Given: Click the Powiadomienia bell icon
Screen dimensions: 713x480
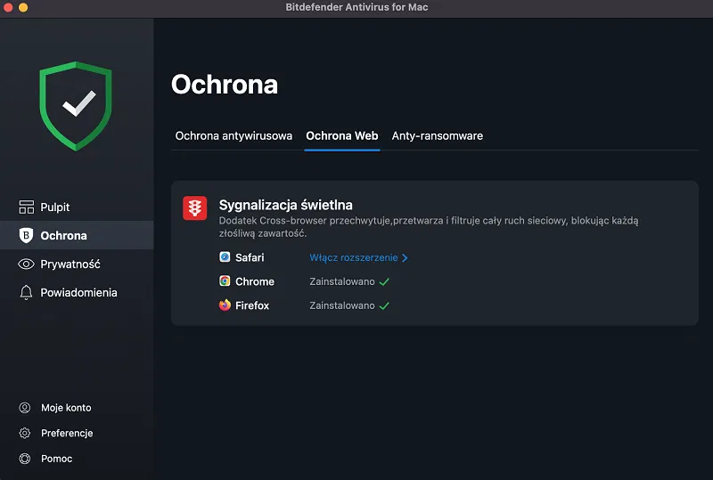Looking at the screenshot, I should coord(27,292).
